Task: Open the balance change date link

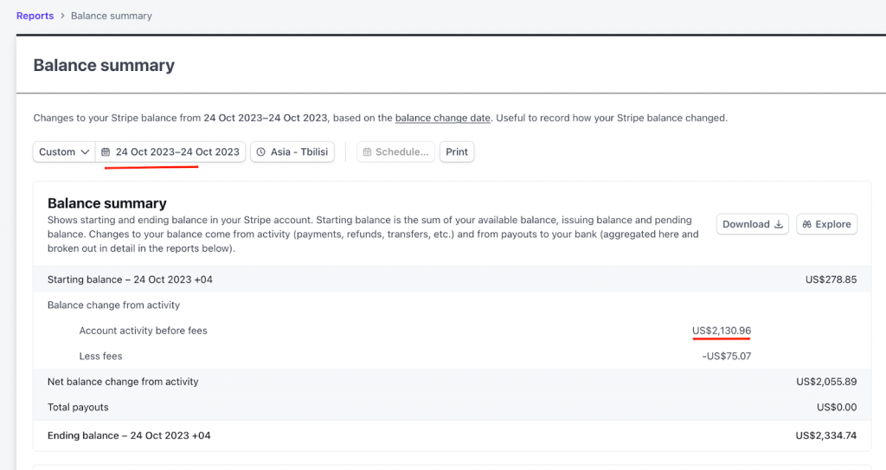Action: click(x=443, y=118)
